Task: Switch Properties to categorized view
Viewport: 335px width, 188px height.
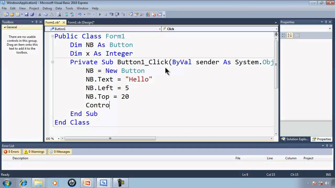Action: (283, 35)
